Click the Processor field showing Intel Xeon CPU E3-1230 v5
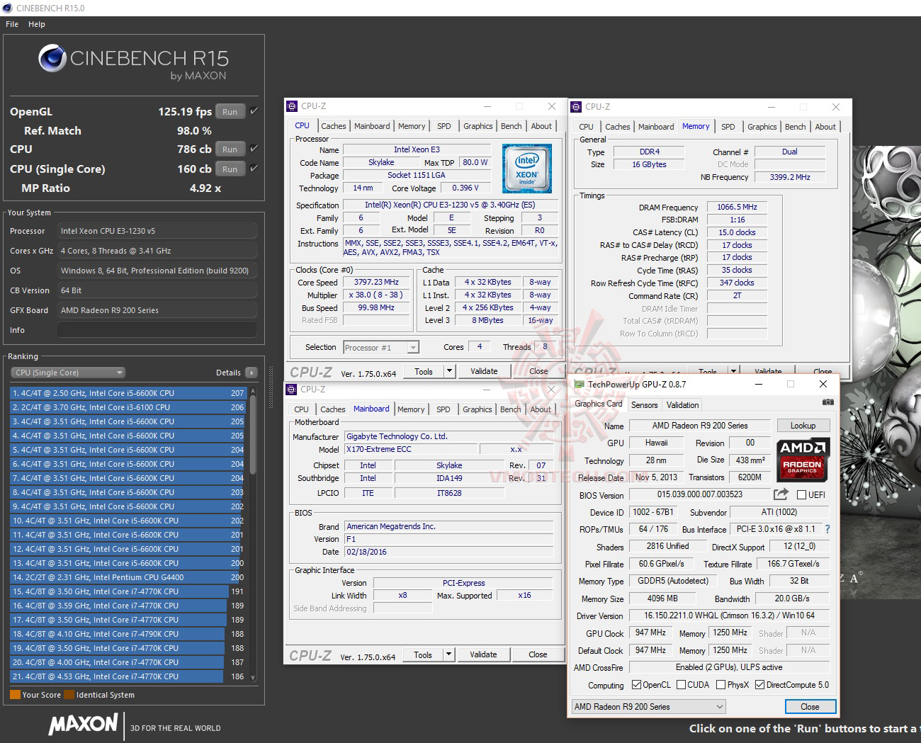The height and width of the screenshot is (743, 921). coord(157,231)
